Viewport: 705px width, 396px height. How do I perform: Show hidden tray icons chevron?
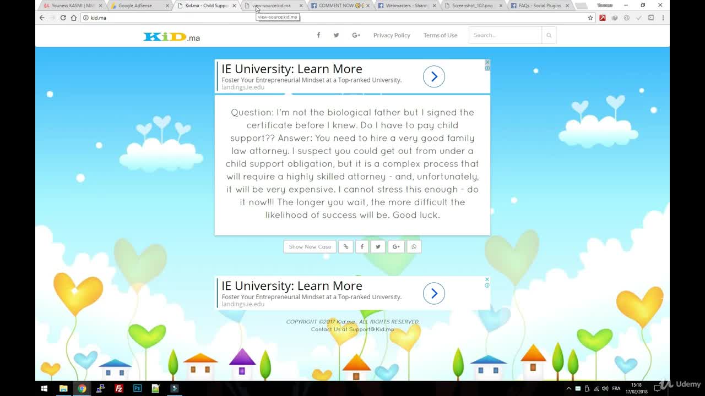(568, 388)
